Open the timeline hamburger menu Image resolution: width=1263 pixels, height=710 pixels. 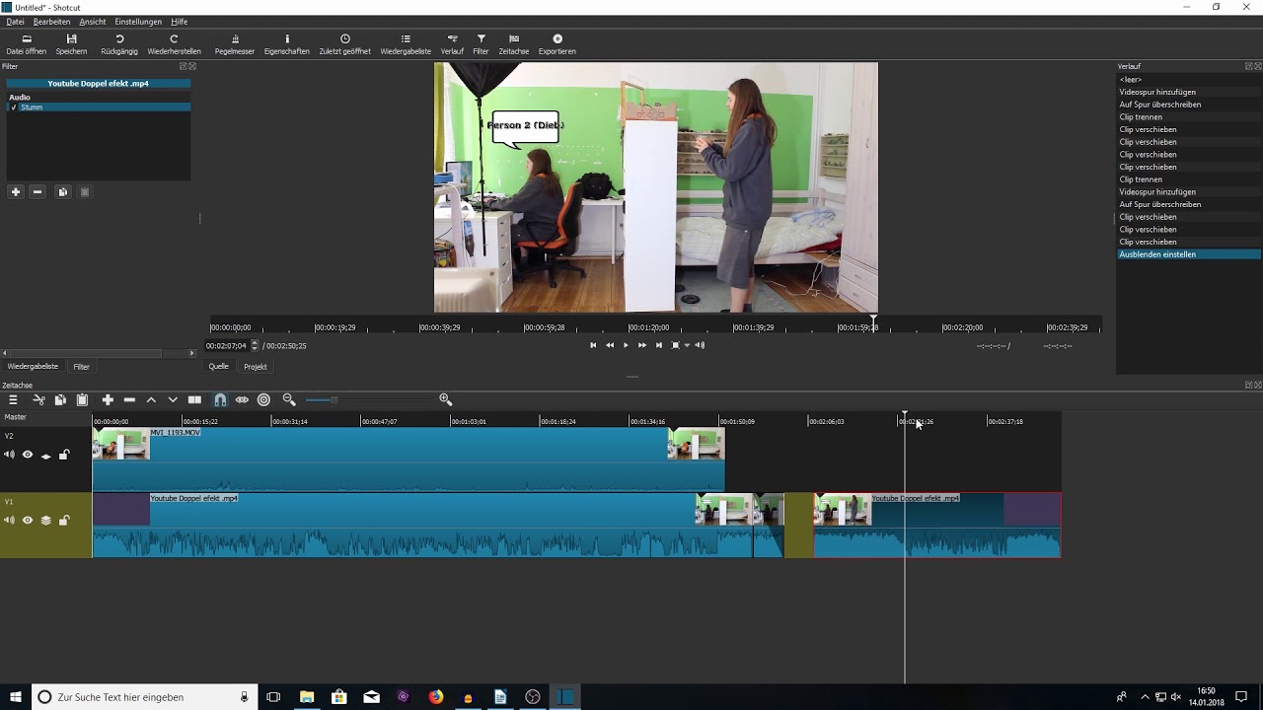click(x=13, y=399)
